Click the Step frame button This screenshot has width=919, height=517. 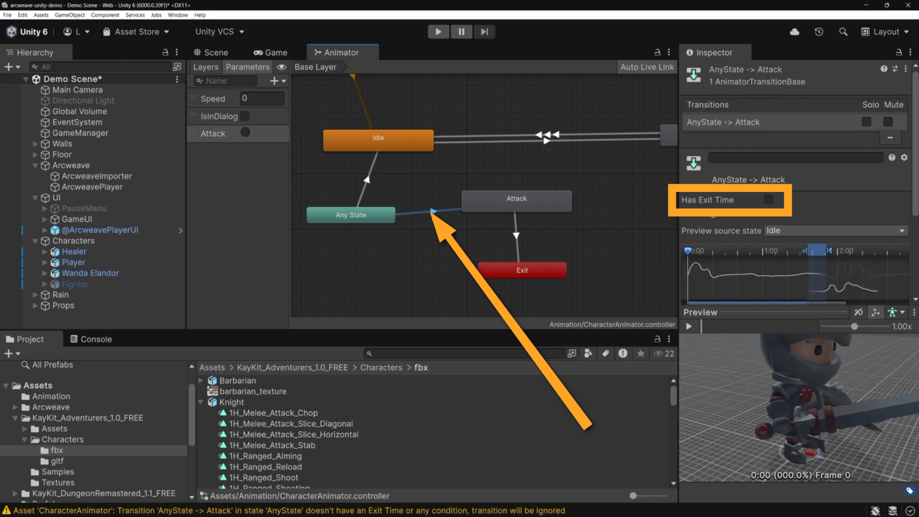coord(484,32)
